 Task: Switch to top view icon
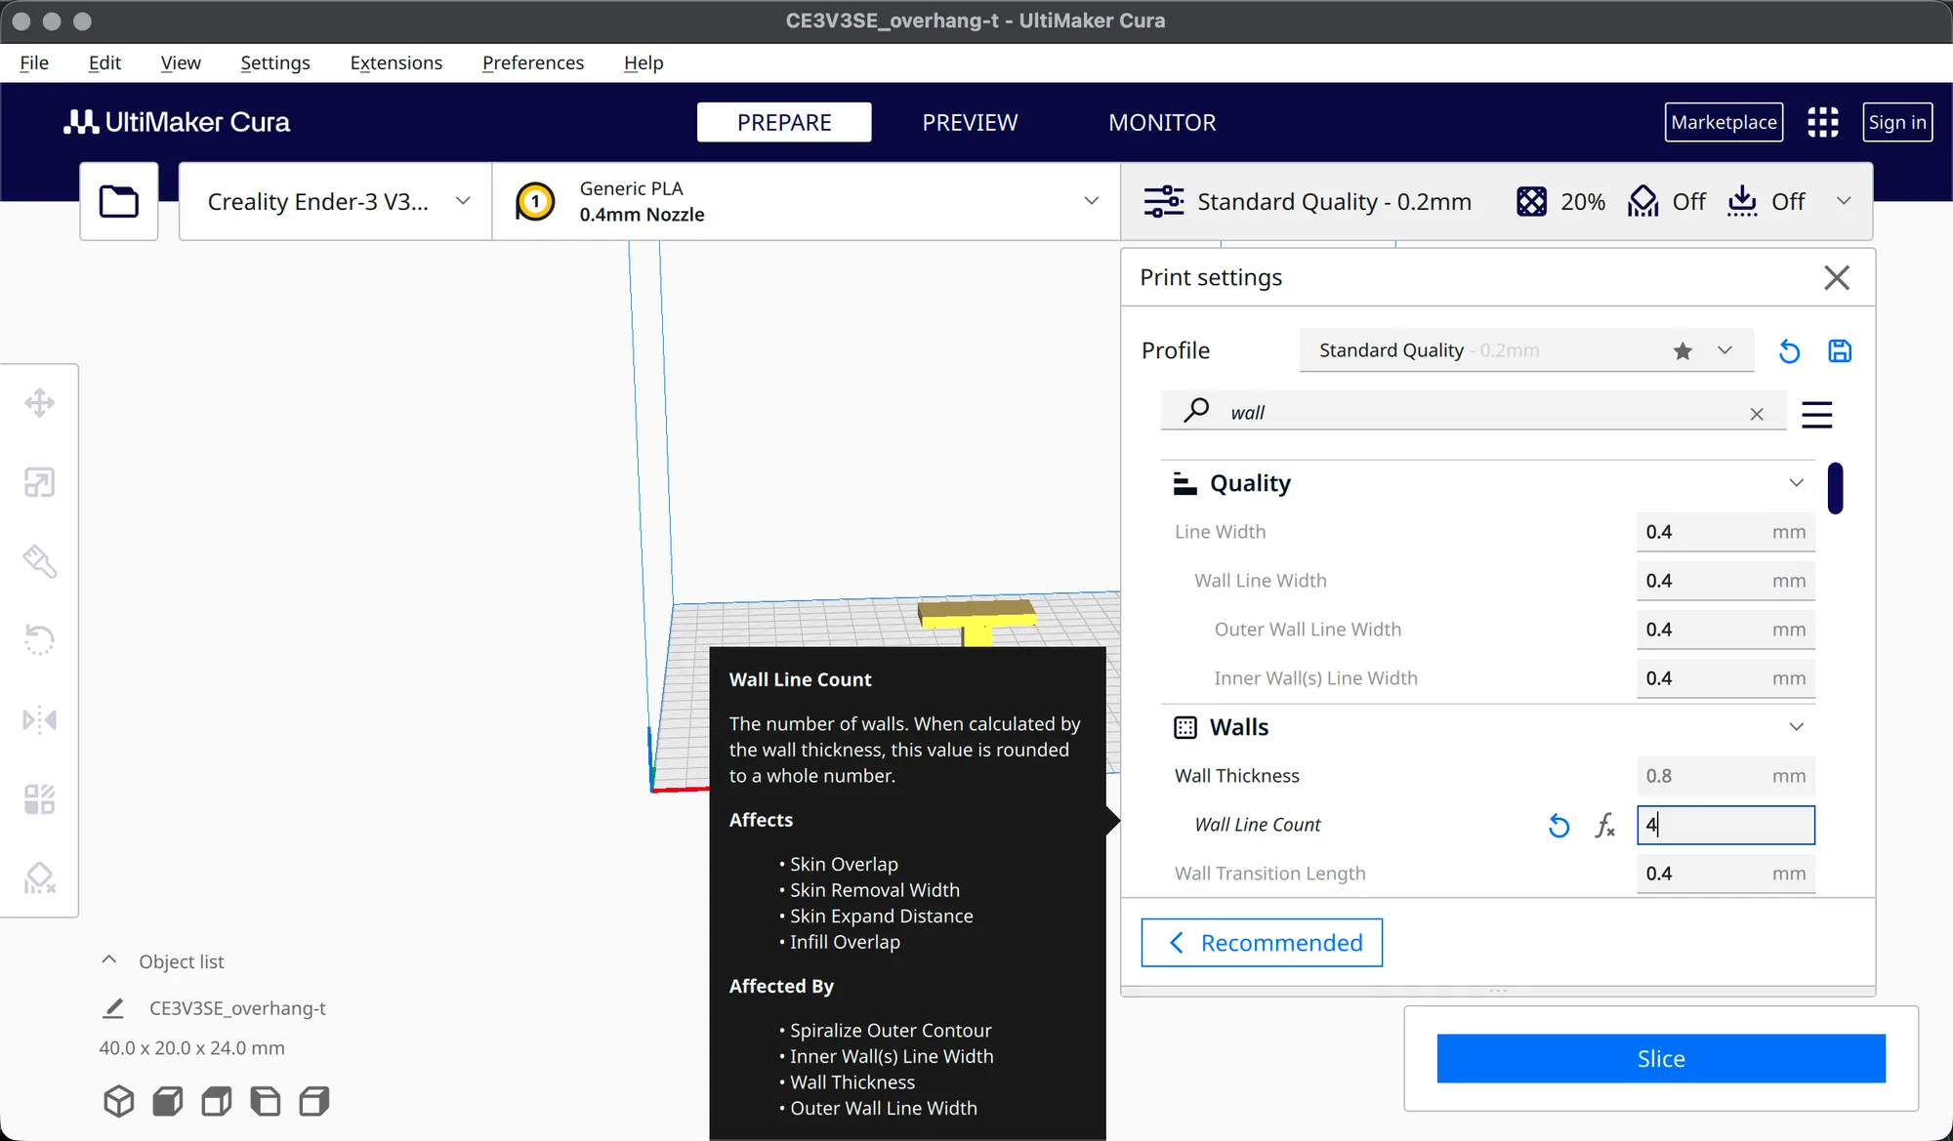point(217,1101)
